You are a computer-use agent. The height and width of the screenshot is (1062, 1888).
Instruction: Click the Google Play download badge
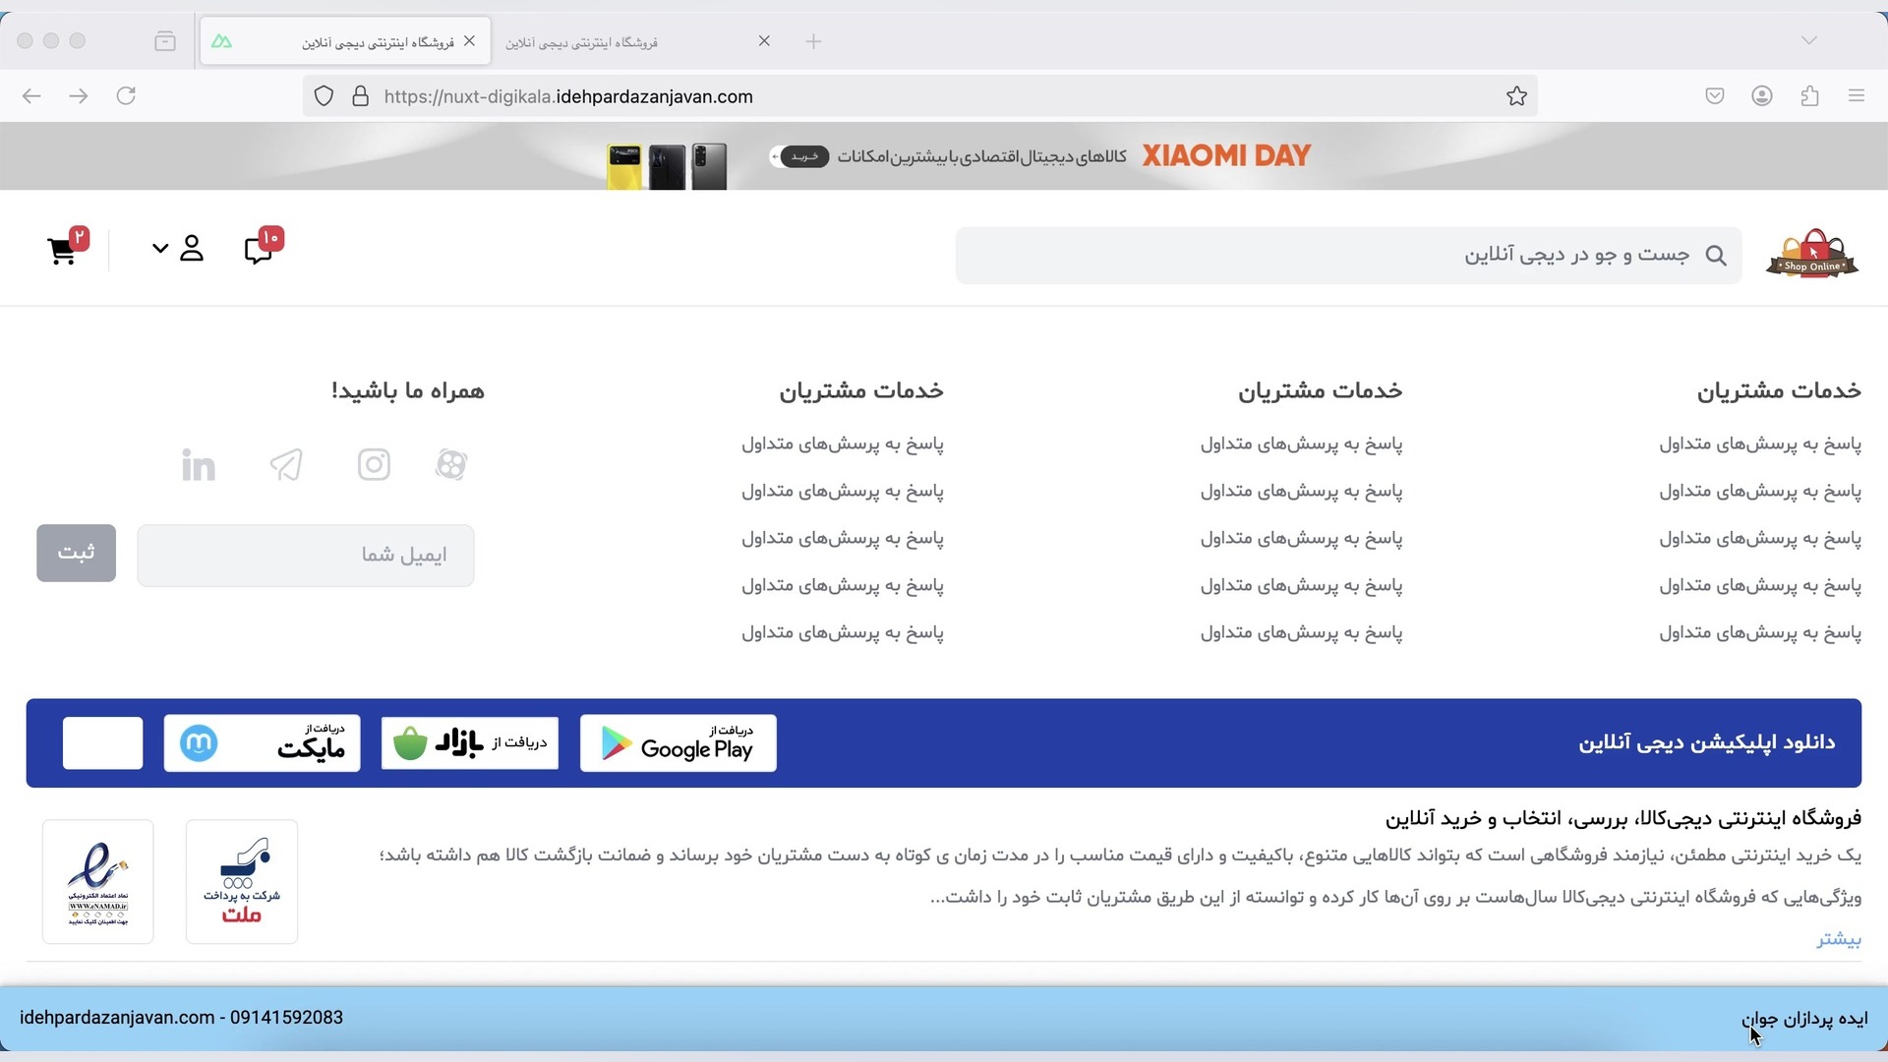(678, 743)
